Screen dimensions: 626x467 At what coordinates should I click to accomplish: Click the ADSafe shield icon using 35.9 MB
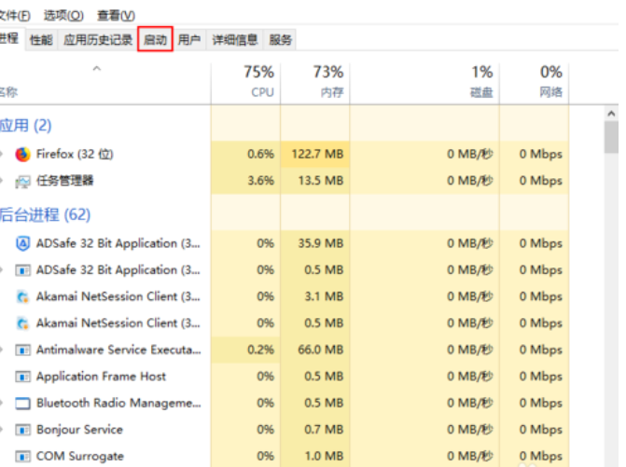[22, 243]
